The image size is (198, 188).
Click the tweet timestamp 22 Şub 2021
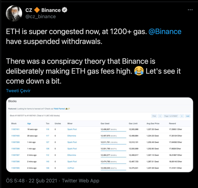click(x=43, y=181)
